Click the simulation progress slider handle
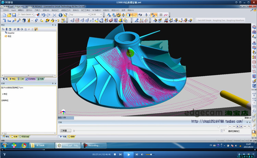Viewport: 257px width, 158px height. coord(218,127)
